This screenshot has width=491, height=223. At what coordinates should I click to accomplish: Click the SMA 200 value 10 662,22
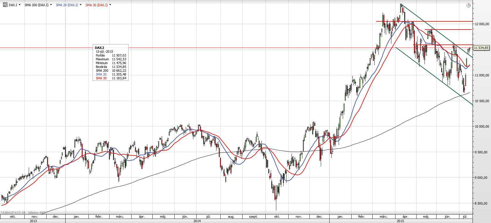pos(119,71)
